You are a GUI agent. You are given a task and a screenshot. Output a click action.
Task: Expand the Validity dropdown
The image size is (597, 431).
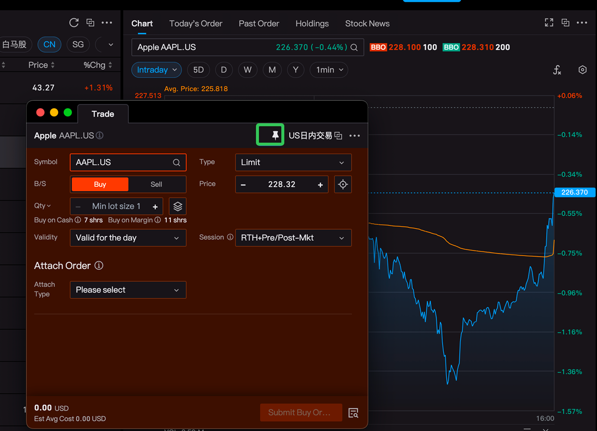(128, 238)
